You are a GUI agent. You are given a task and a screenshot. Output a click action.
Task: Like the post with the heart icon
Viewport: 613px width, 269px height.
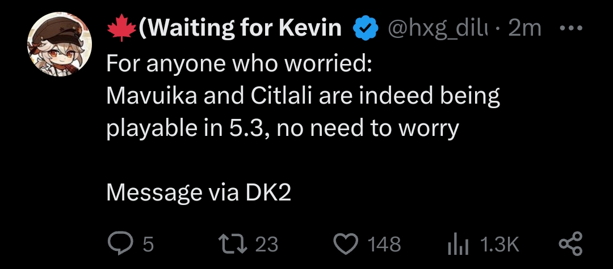(x=345, y=244)
